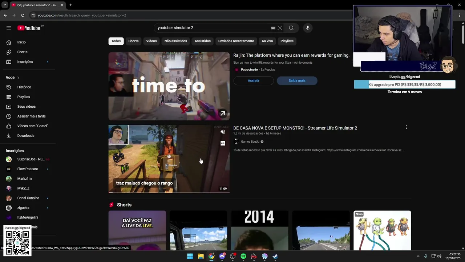Open the Flow Podcast subscription channel

tap(28, 169)
